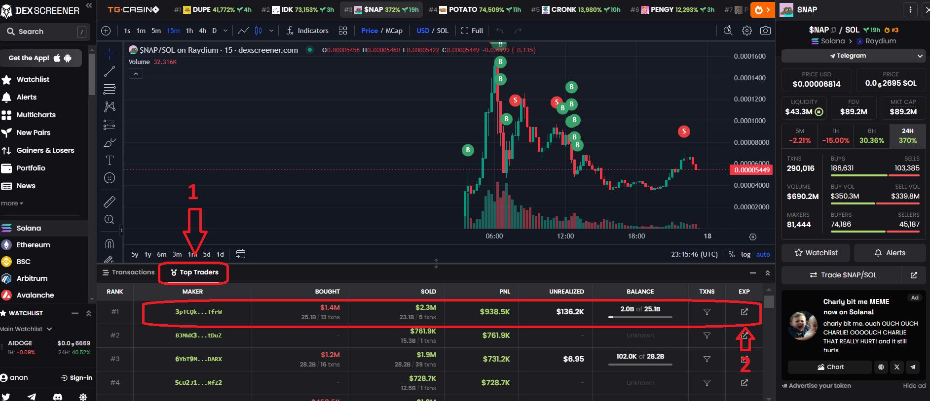Viewport: 930px width, 401px height.
Task: Open the chart type dropdown arrow
Action: (271, 31)
